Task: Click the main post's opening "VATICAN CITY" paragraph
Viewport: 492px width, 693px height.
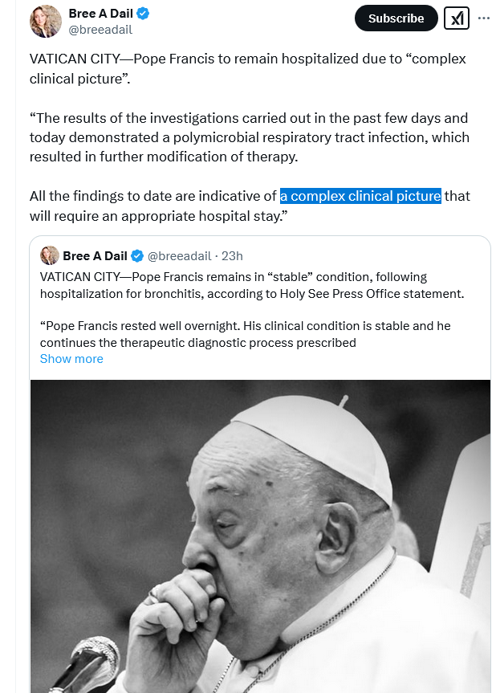Action: coord(247,69)
